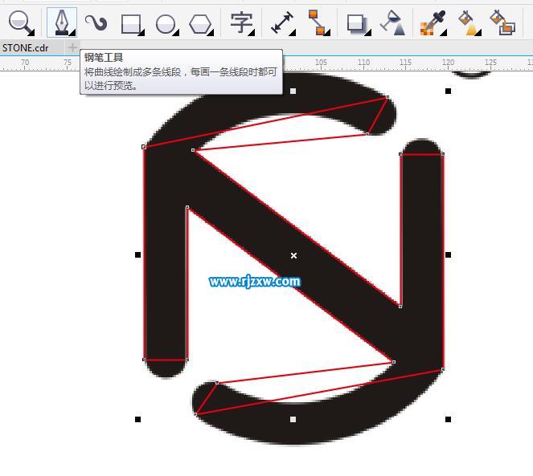Click the horizontal ruler at mark 110
533x476 pixels.
363,63
